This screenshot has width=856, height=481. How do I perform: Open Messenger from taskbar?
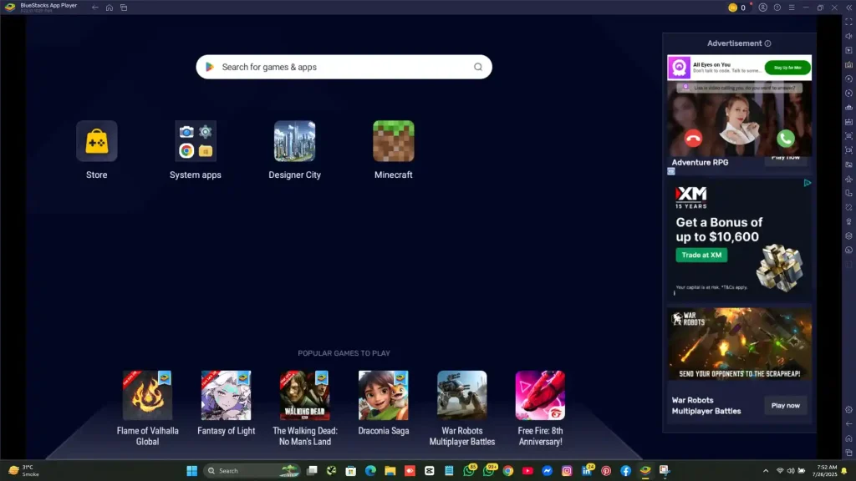coord(548,471)
